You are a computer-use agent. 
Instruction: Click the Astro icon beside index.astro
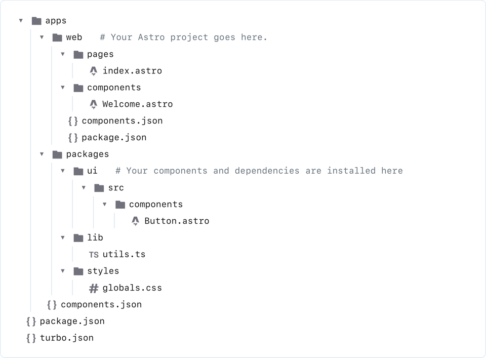point(93,71)
